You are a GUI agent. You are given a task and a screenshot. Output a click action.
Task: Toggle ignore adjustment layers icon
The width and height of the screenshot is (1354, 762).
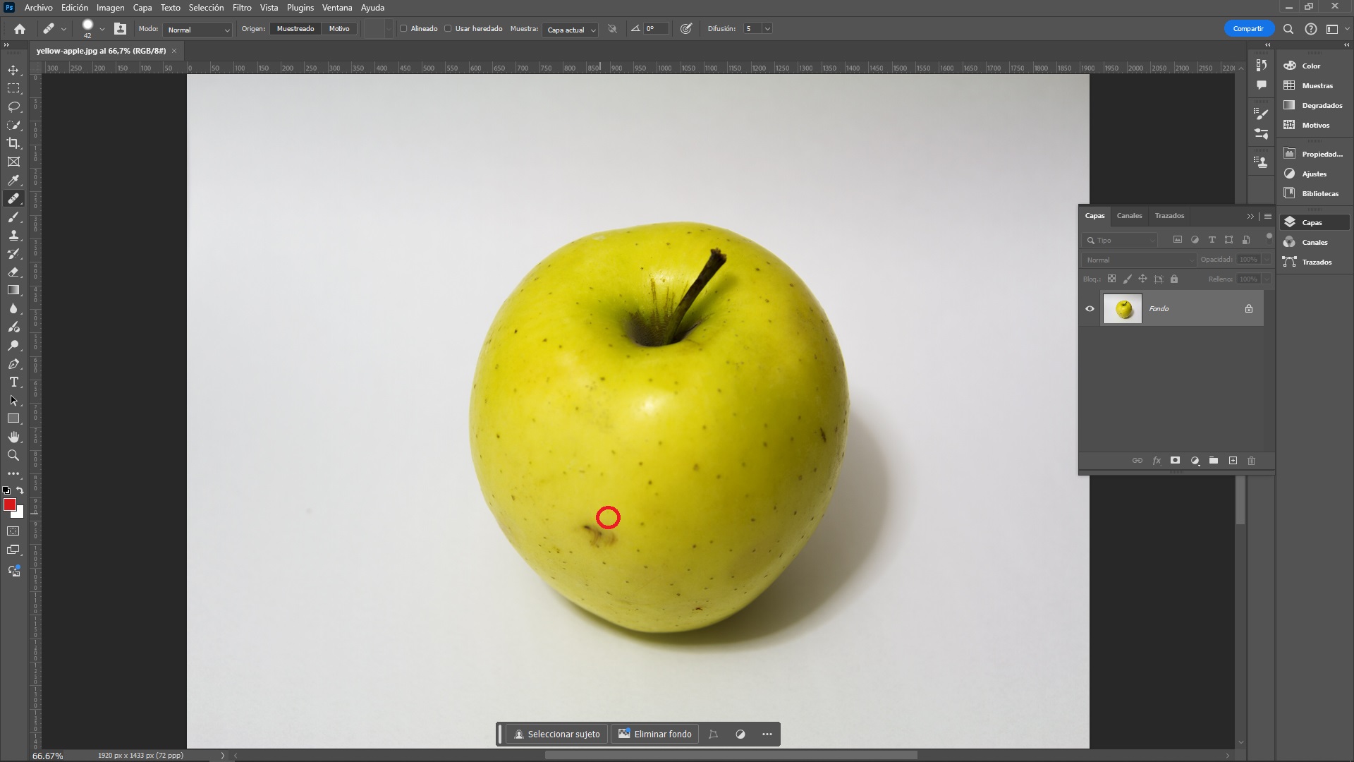coord(612,29)
